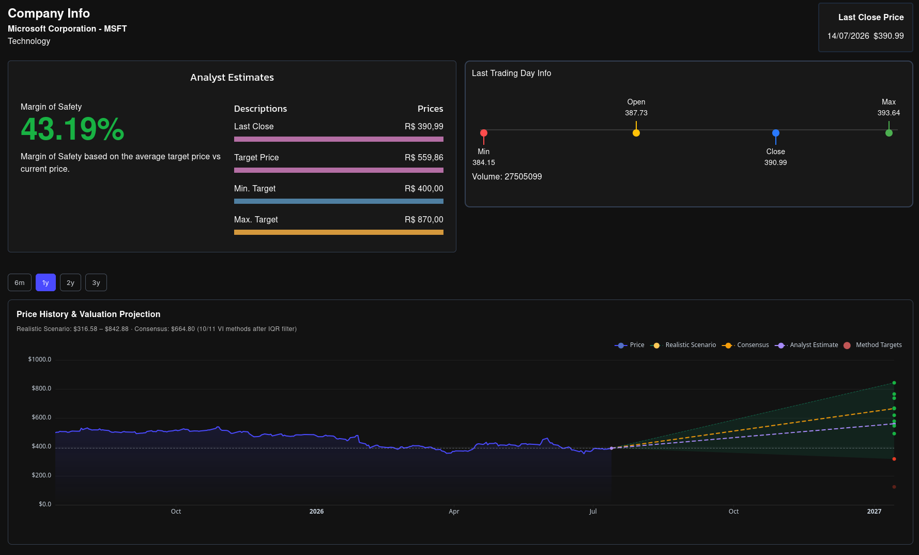Click Price History & Valuation Projection title

pyautogui.click(x=88, y=314)
